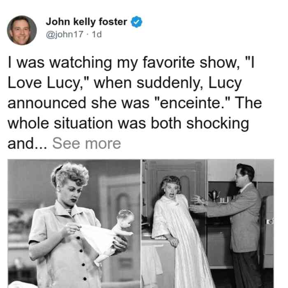Open left photo of woman holding doll
Viewport: 288px width, 288px height.
74,223
